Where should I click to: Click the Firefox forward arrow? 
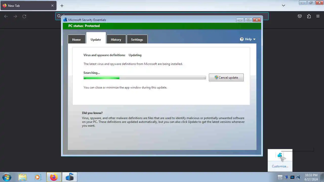[x=15, y=16]
